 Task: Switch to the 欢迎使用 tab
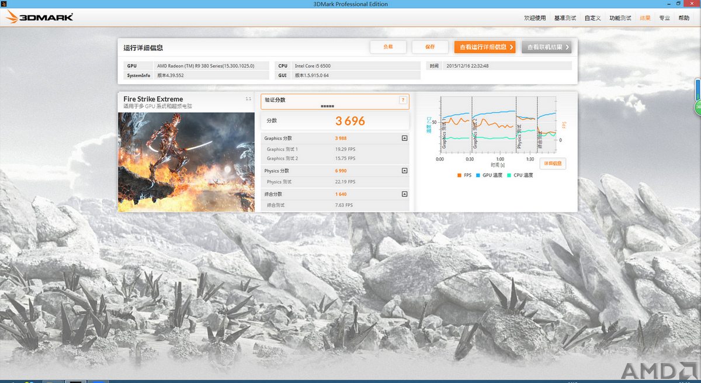pos(535,18)
